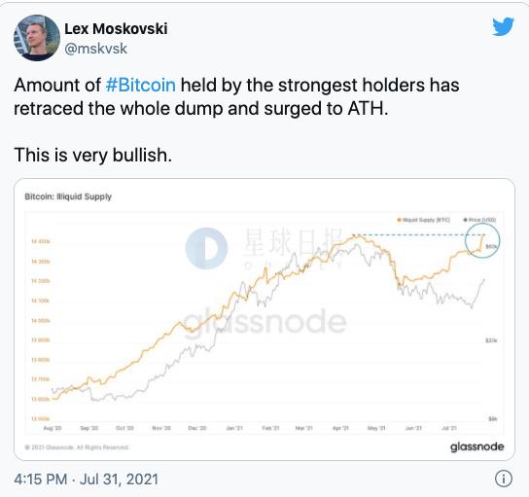This screenshot has width=529, height=497.
Task: Toggle the Price (USD) legend entry
Action: 479,220
